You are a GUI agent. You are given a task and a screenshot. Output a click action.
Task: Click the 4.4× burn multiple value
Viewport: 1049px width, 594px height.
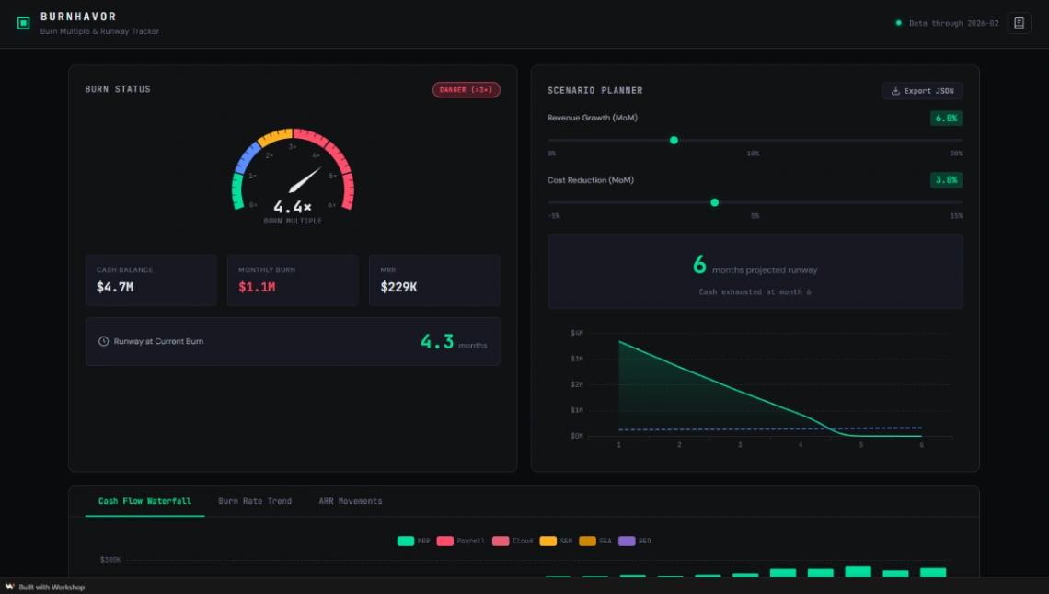[293, 207]
